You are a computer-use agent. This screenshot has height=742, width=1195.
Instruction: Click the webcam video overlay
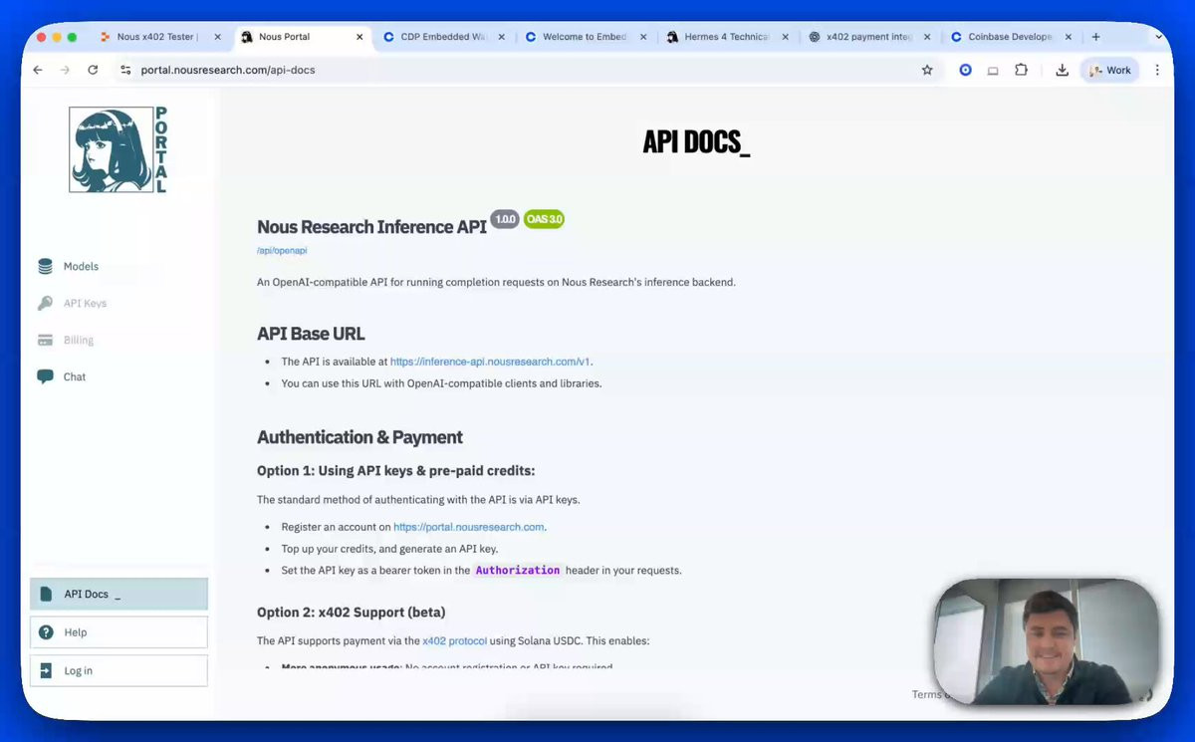click(x=1046, y=642)
